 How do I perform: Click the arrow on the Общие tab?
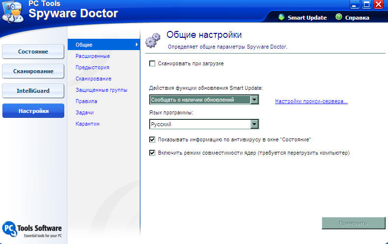tap(136, 45)
